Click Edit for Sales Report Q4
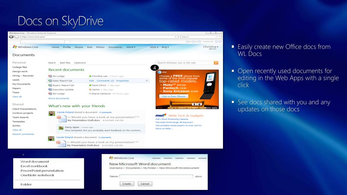The width and height of the screenshot is (347, 195). click(x=91, y=81)
